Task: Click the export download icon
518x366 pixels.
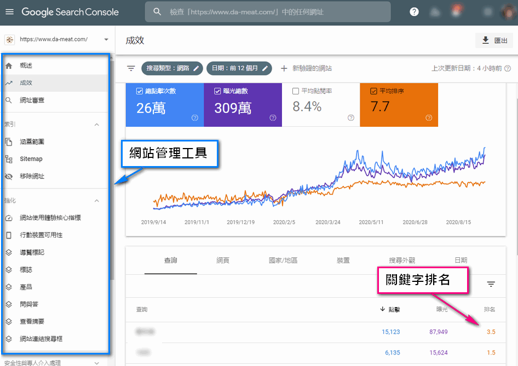Action: click(485, 40)
